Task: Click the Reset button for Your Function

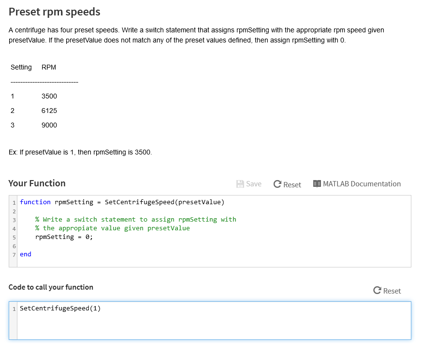Action: coord(288,184)
